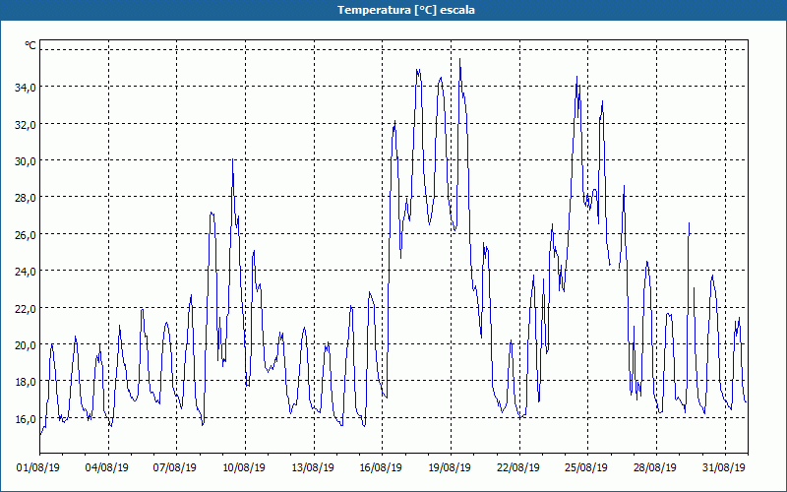The image size is (787, 492).
Task: Select the 34,0 y-axis label
Action: click(26, 88)
